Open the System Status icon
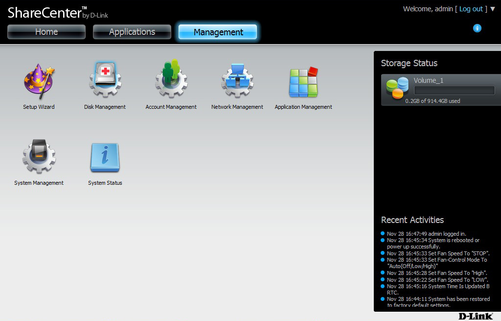 click(105, 157)
